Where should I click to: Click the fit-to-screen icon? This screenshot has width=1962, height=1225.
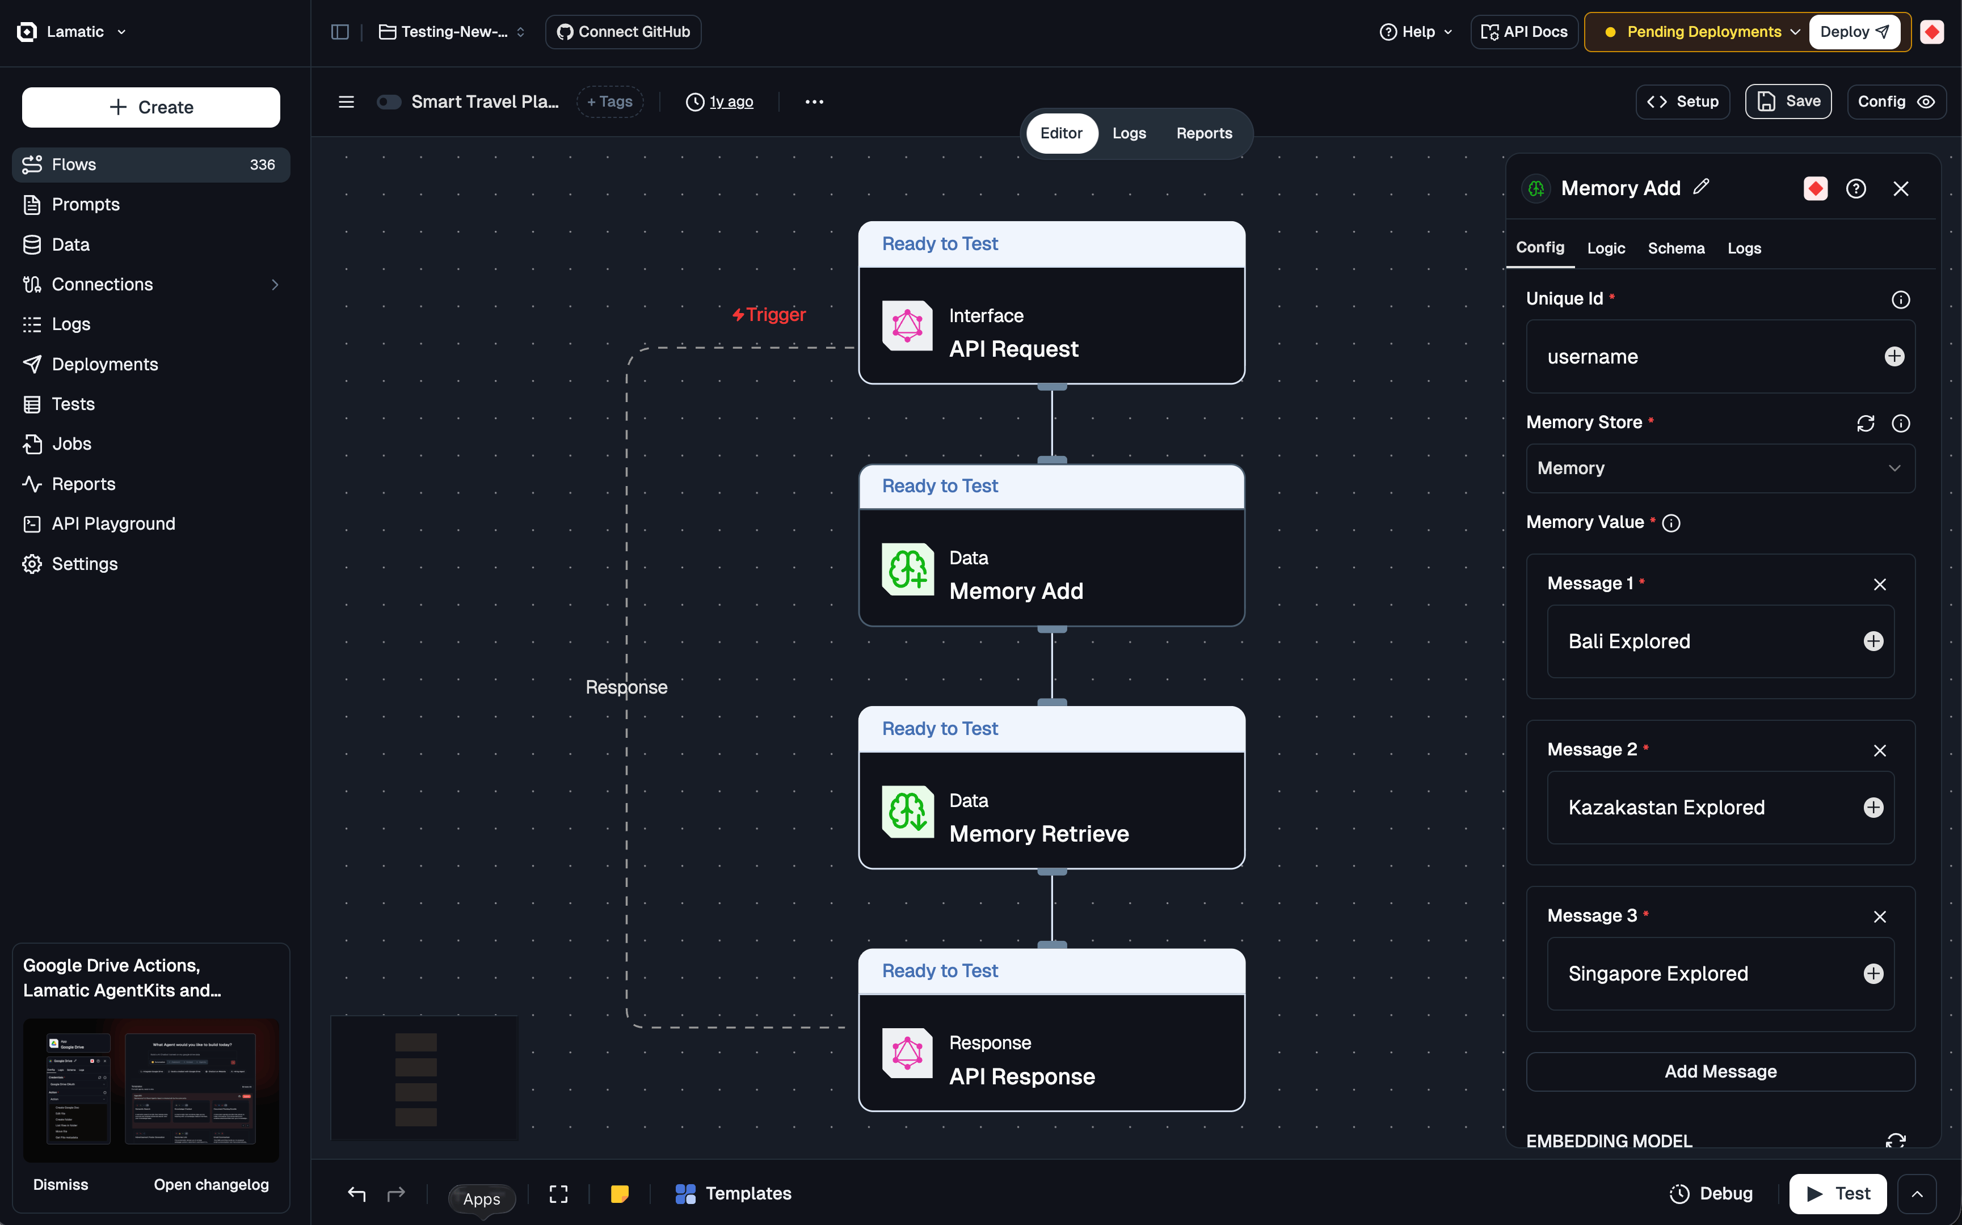(558, 1193)
